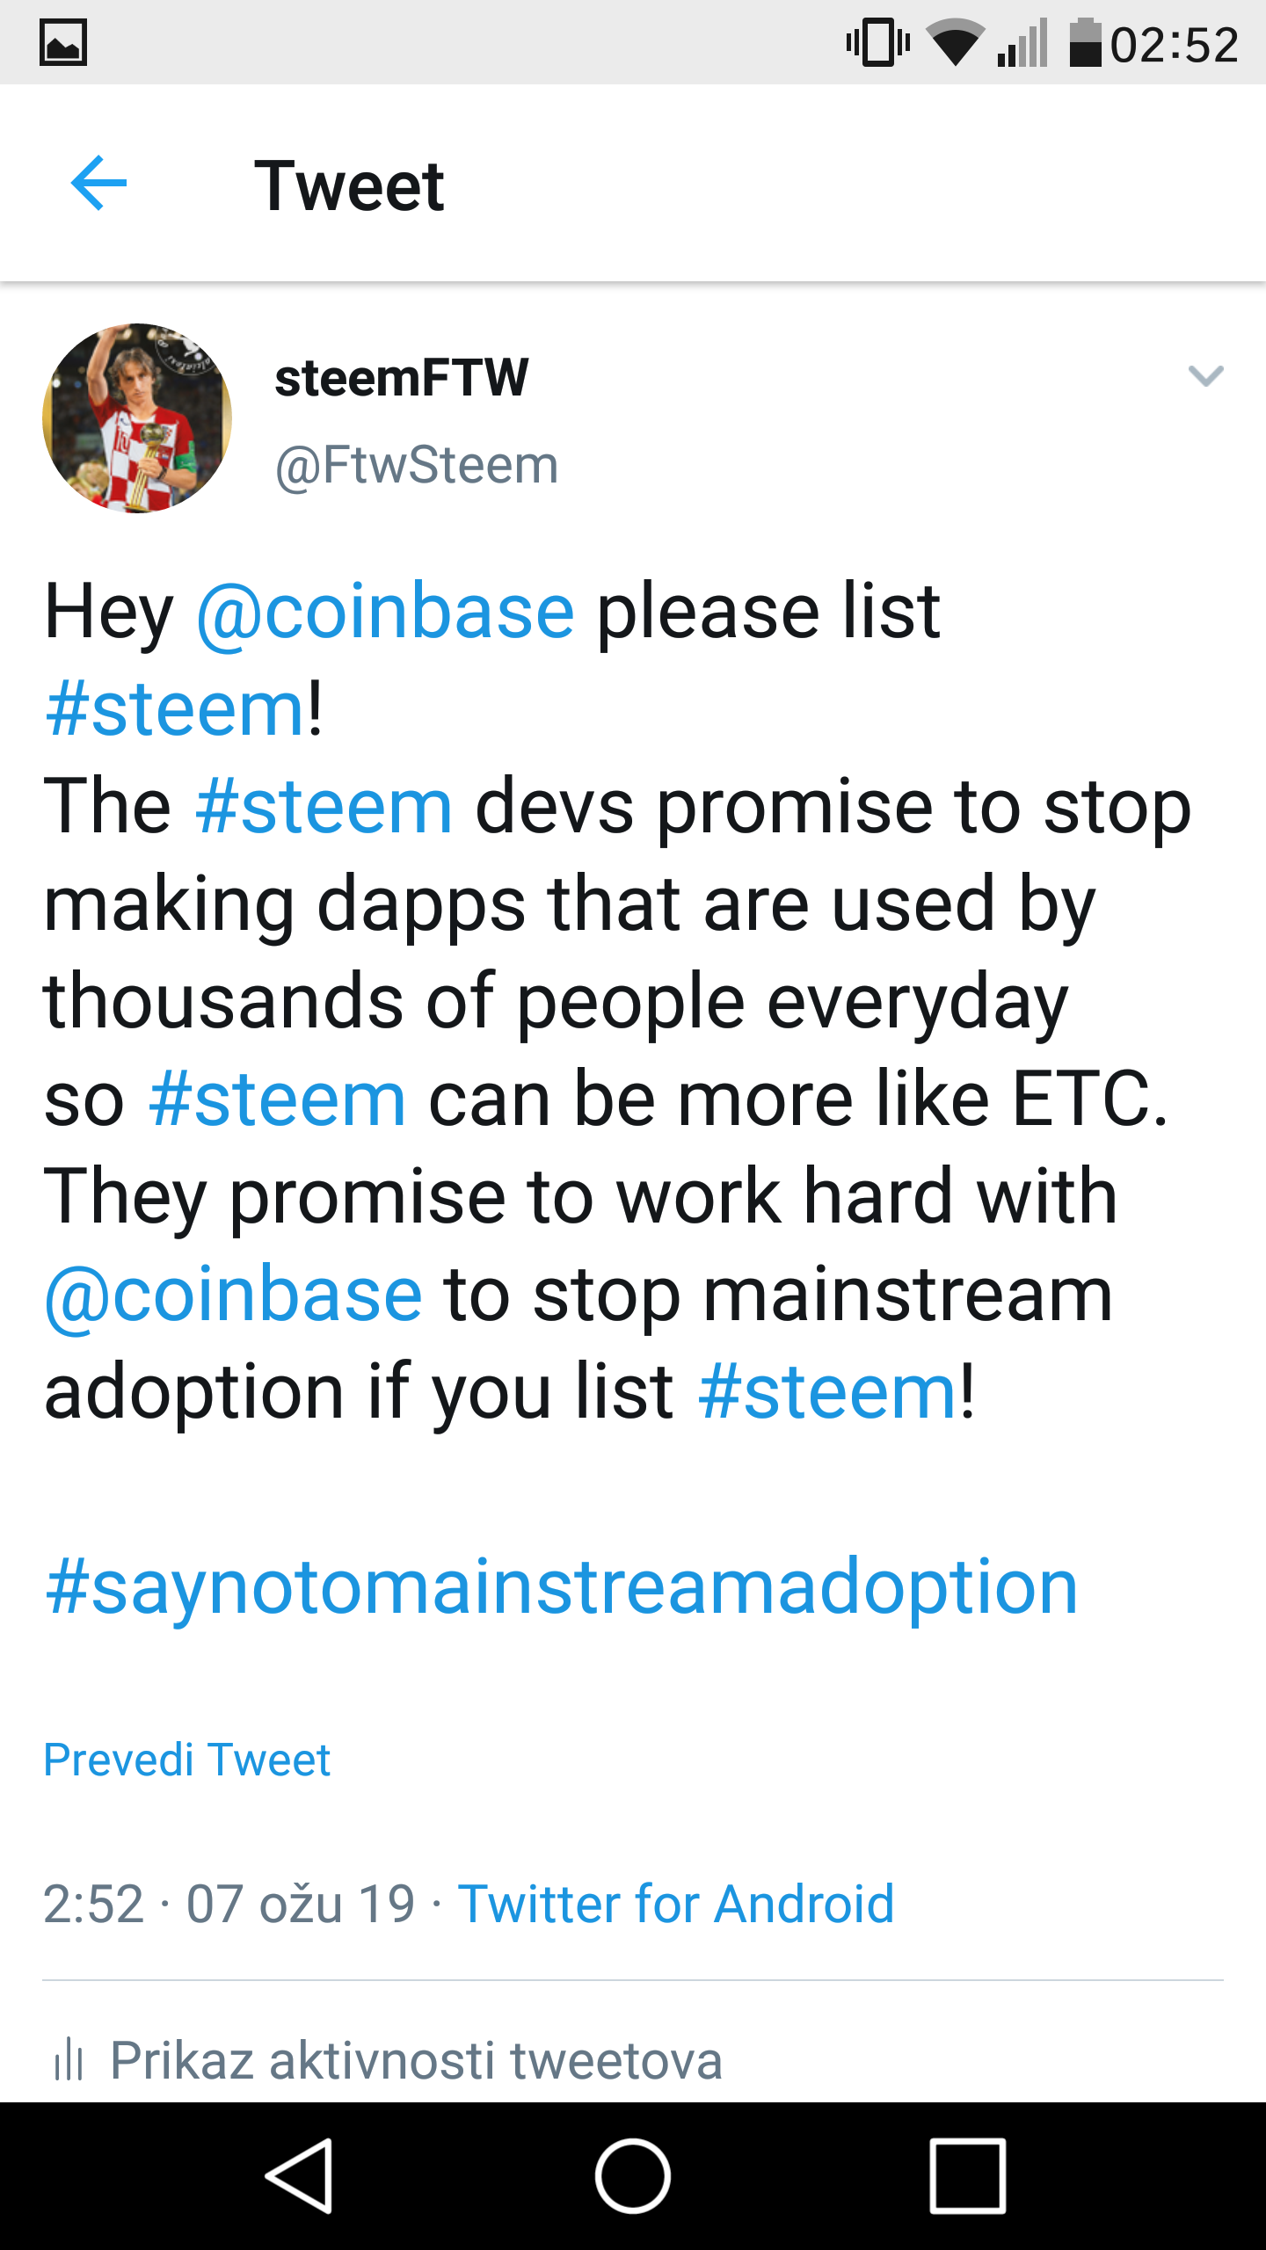The height and width of the screenshot is (2250, 1266).
Task: Open the #saynotomainstreamadoption hashtag
Action: (x=561, y=1587)
